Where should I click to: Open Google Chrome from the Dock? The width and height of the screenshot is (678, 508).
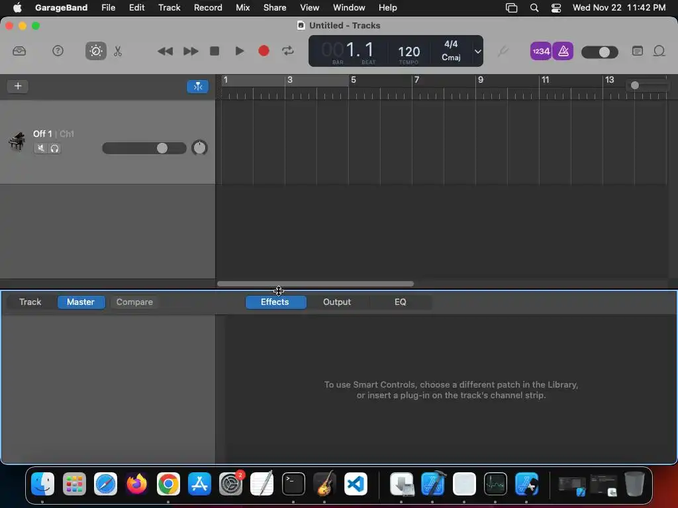pyautogui.click(x=168, y=484)
